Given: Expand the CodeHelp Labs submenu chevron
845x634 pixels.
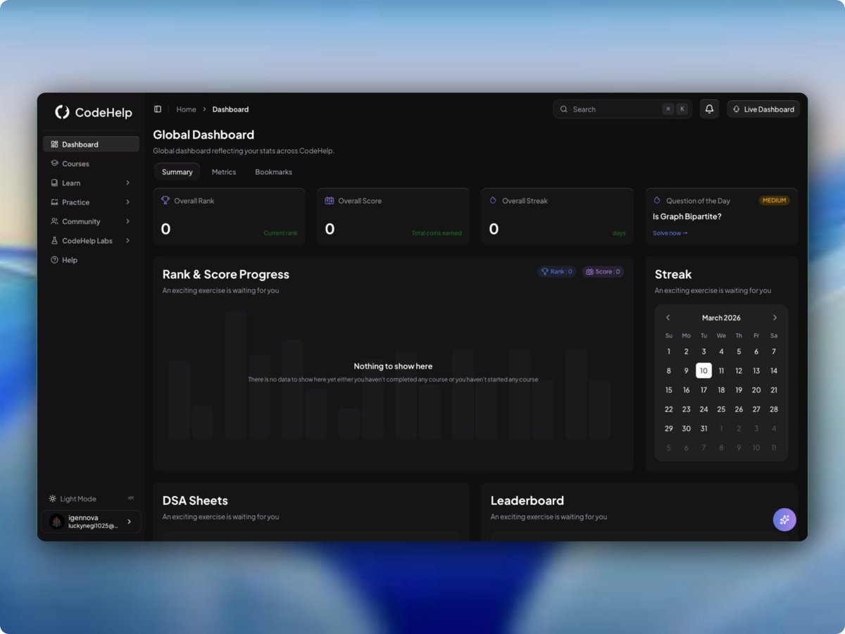Looking at the screenshot, I should (127, 241).
